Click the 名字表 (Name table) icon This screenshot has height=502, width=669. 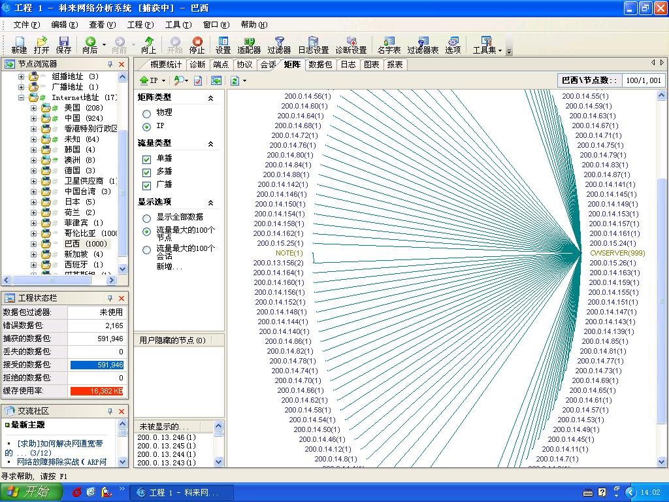(389, 44)
